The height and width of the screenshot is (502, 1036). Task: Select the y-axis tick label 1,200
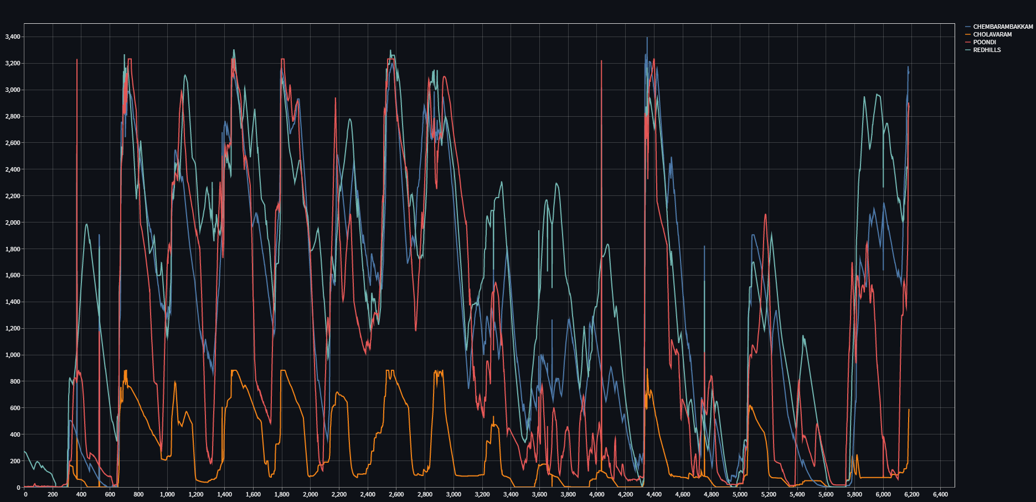(x=13, y=329)
